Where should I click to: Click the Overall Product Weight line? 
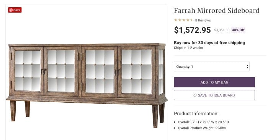[x=202, y=128]
